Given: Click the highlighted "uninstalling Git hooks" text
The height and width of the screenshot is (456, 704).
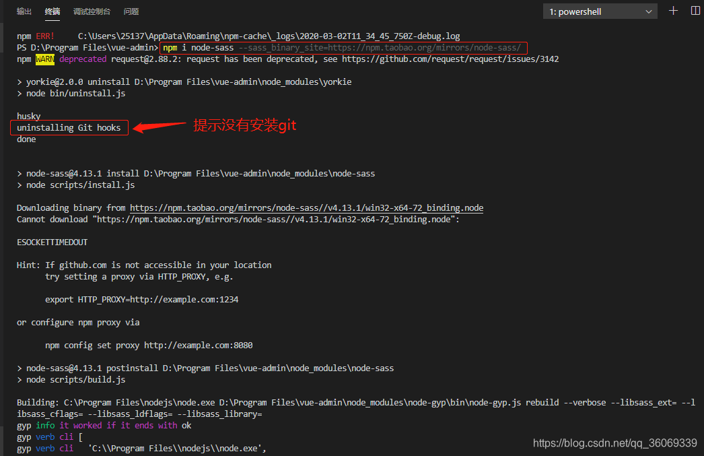Looking at the screenshot, I should pos(69,127).
